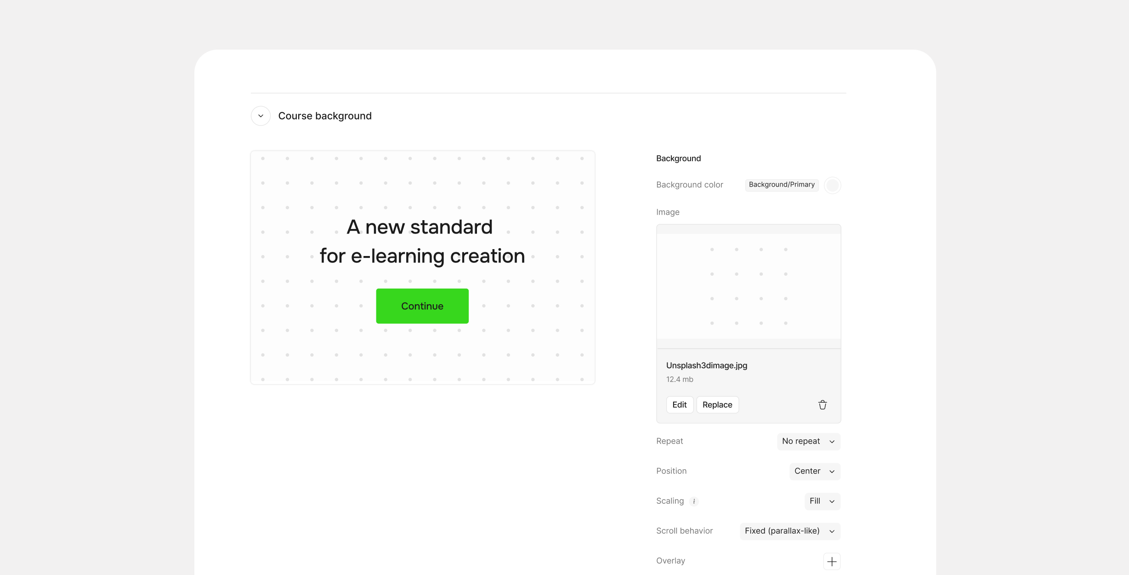Collapse the Course background section

point(261,116)
